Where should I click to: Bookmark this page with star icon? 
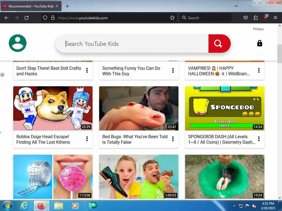click(x=172, y=18)
